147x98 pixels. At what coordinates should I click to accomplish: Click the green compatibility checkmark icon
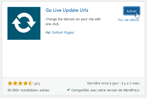[x=68, y=90]
